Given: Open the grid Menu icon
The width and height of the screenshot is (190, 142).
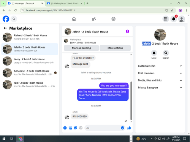Looking at the screenshot, I should (166, 19).
